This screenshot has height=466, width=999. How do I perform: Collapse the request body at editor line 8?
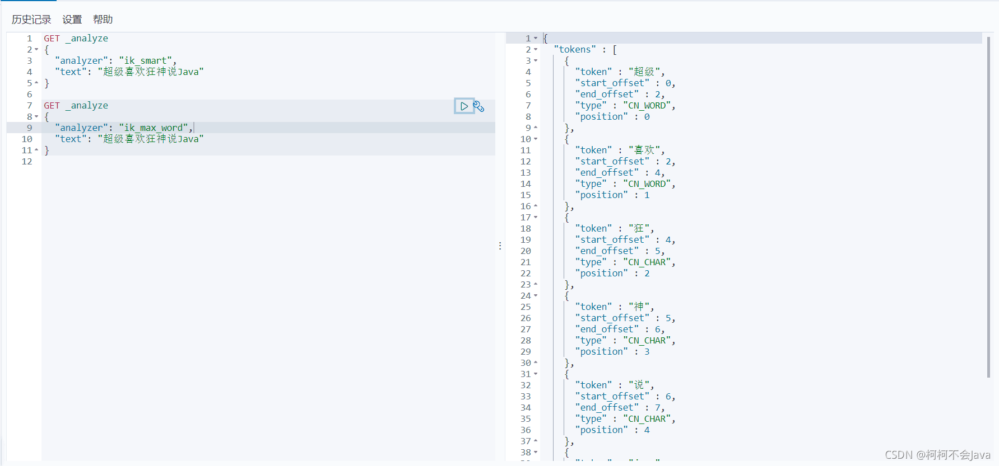tap(36, 117)
